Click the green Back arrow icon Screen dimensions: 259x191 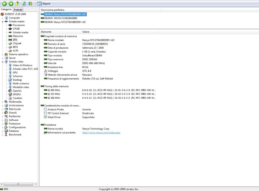[5, 4]
